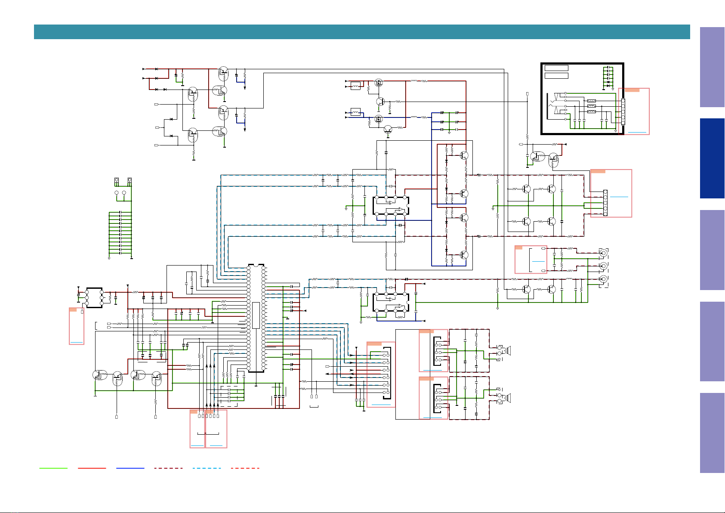Click the dashed light-blue legend line
Viewport: 725px width, 513px height.
207,468
